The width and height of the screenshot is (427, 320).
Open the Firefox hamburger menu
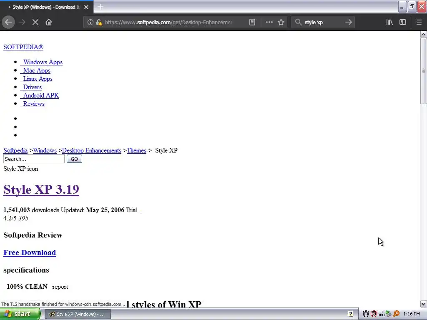(x=419, y=22)
